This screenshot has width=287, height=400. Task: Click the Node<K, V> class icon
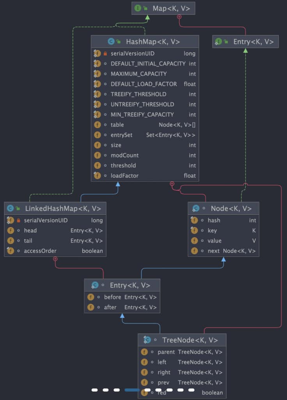(x=196, y=209)
